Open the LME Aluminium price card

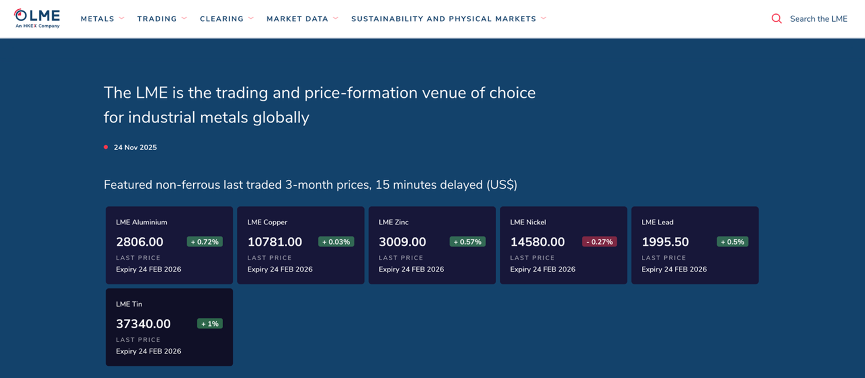pyautogui.click(x=169, y=245)
